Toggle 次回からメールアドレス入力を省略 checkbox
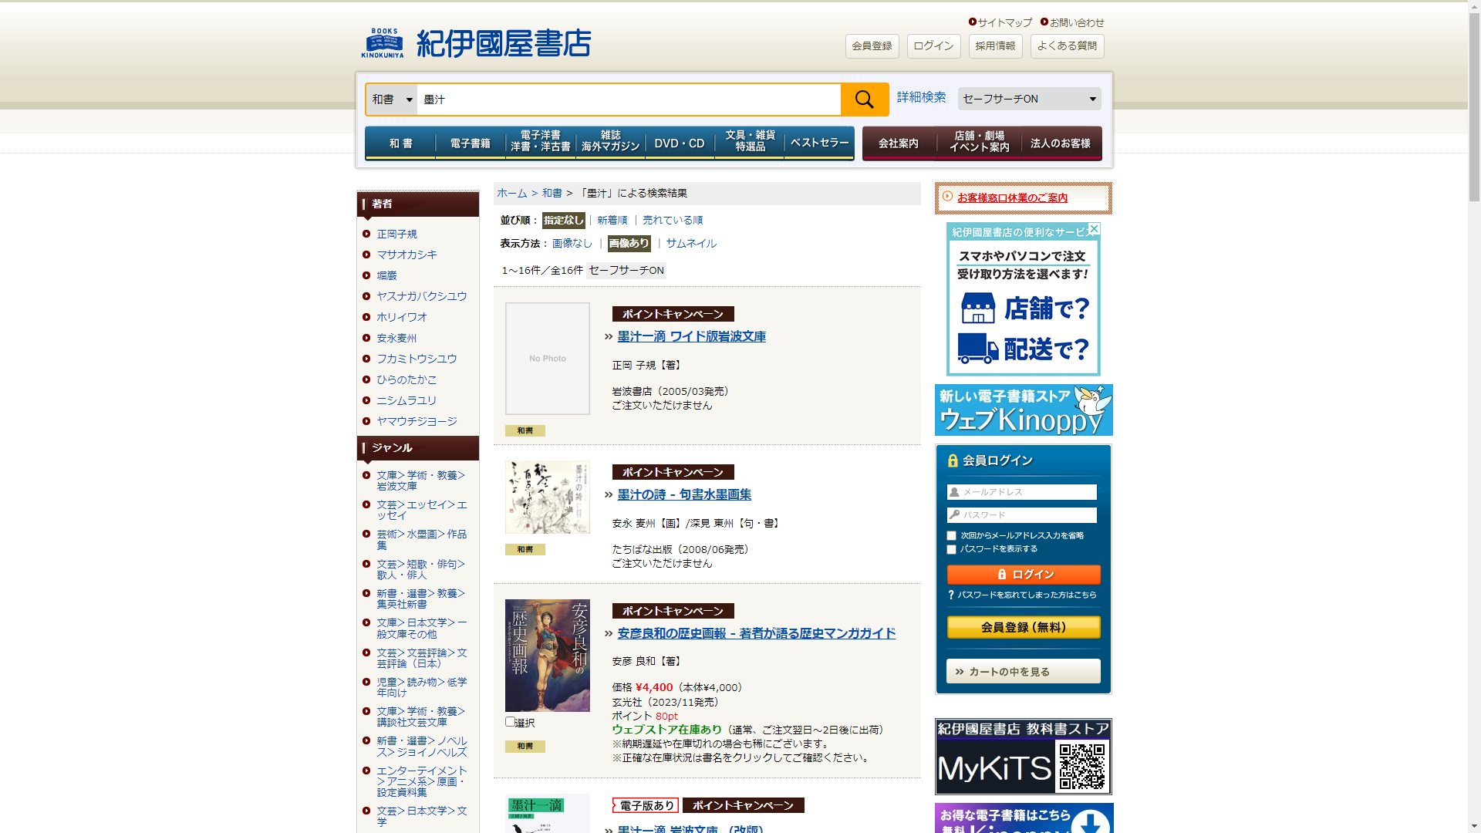Screen dimensions: 1481x833 pyautogui.click(x=951, y=535)
